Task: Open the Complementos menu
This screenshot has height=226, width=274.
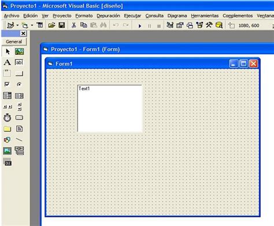Action: pos(238,16)
